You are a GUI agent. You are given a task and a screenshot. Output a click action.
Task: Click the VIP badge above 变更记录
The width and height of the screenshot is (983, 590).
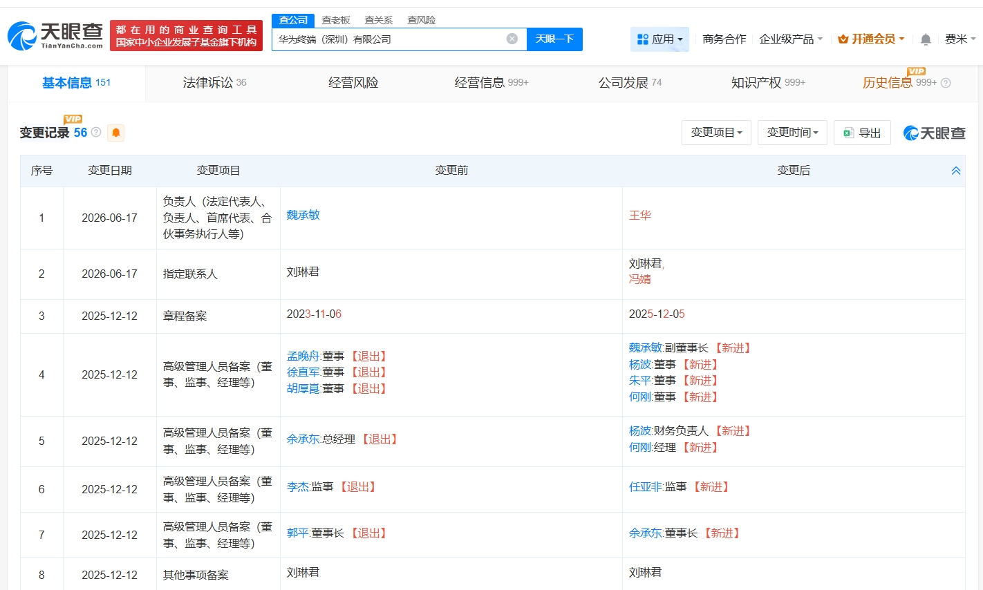pos(73,119)
